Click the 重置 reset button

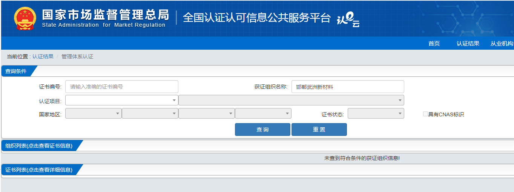pos(319,130)
